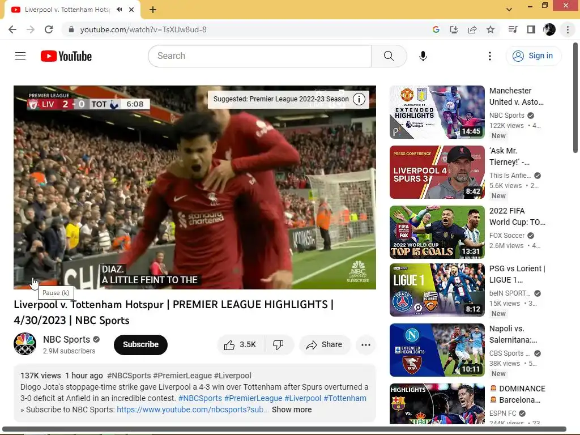580x435 pixels.
Task: Click the YouTube logo
Action: pyautogui.click(x=66, y=56)
